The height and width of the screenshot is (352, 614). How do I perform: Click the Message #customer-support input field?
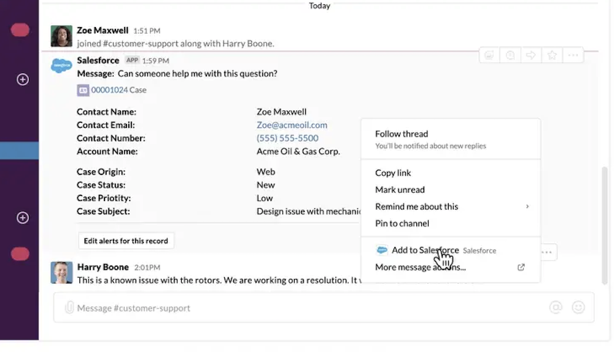pyautogui.click(x=324, y=307)
